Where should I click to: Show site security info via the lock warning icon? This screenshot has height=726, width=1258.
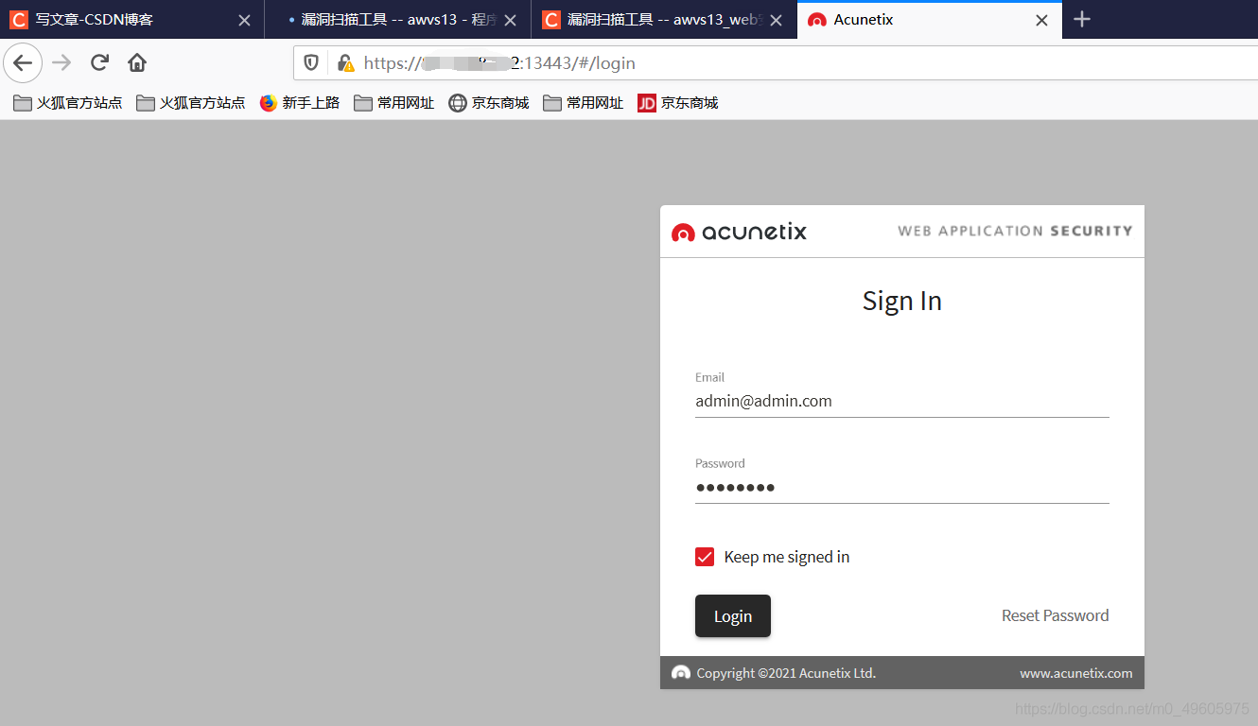click(x=345, y=63)
